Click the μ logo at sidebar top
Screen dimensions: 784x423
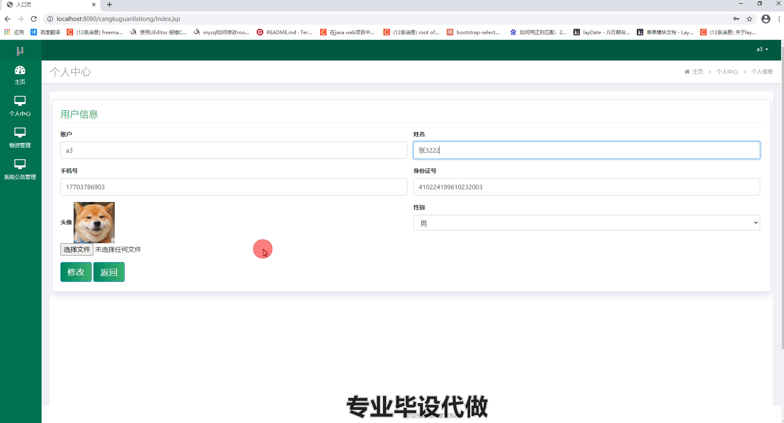tap(20, 51)
